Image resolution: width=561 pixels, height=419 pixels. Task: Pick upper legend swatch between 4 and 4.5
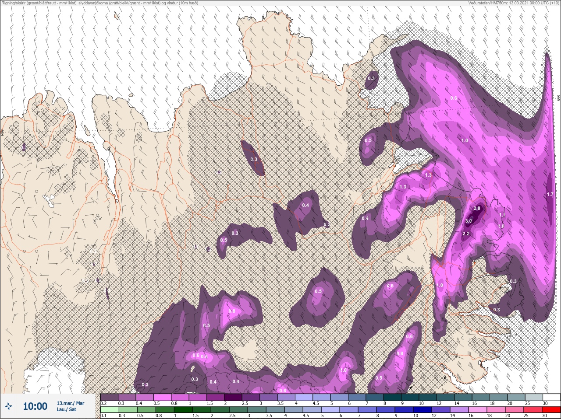click(x=304, y=397)
